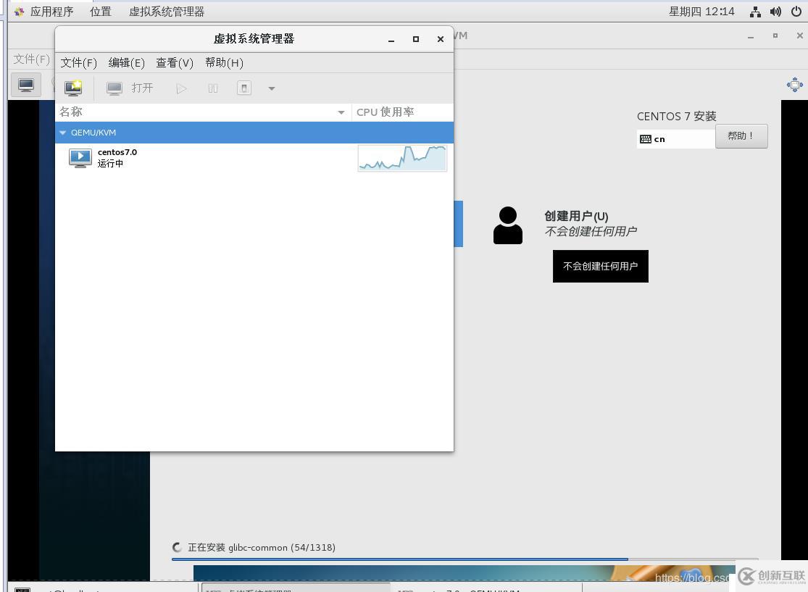
Task: Open the 查看(V) menu
Action: pos(174,63)
